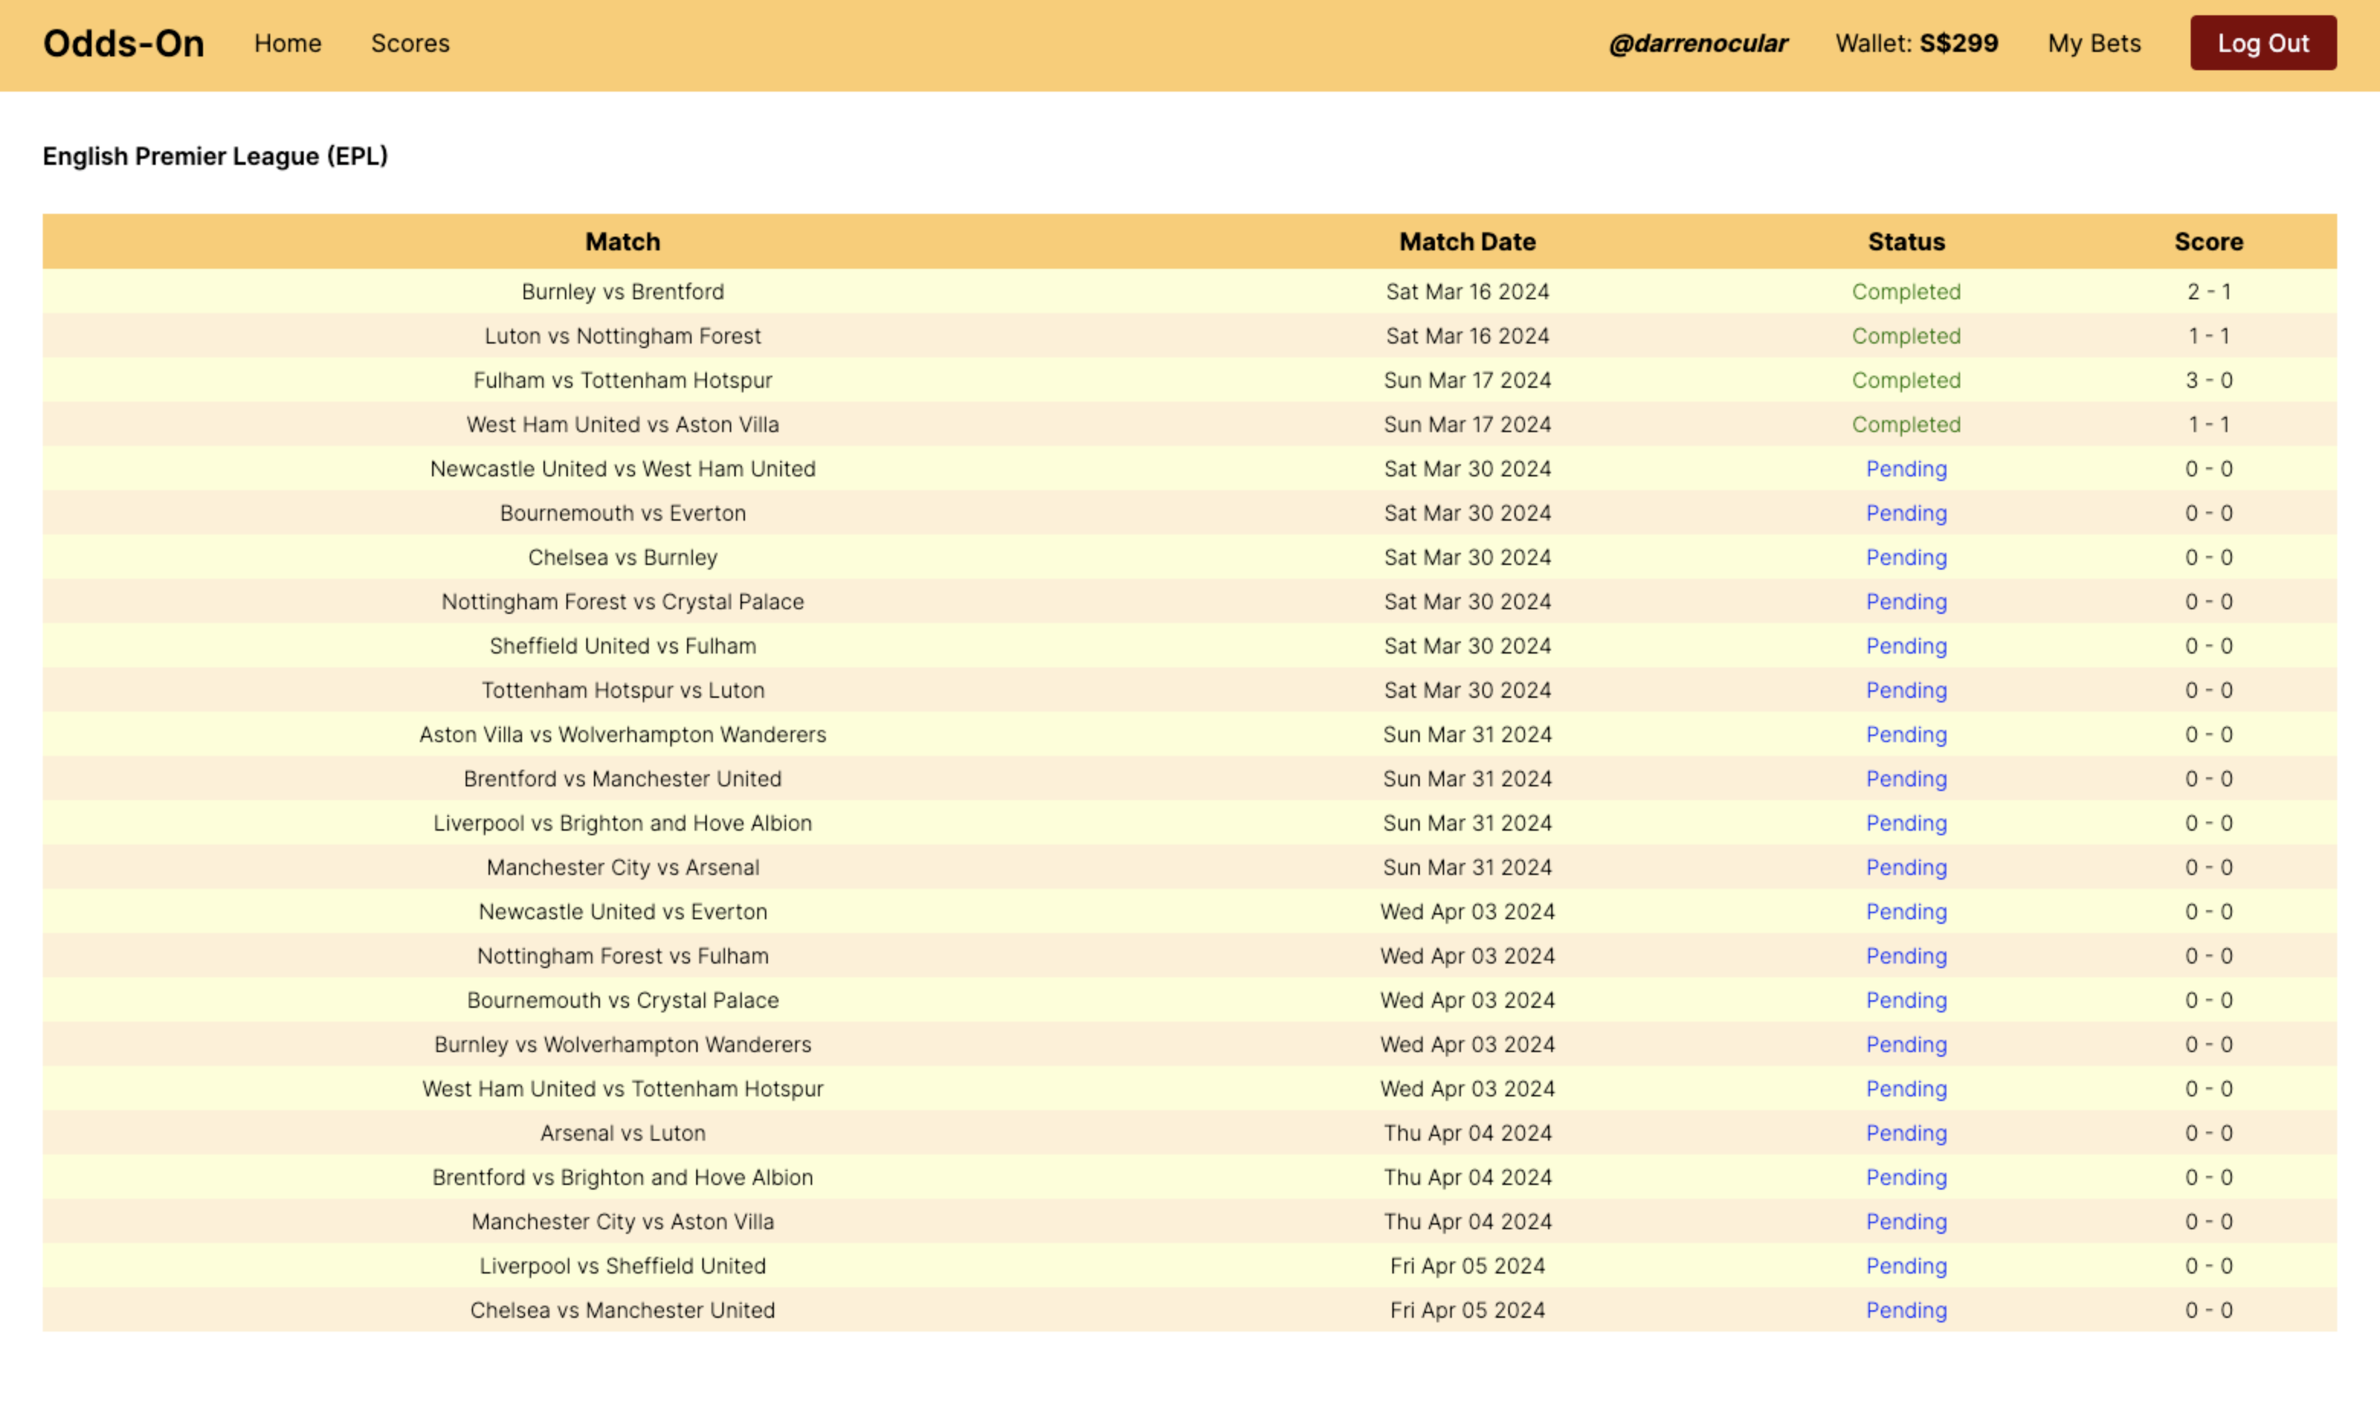Image resolution: width=2380 pixels, height=1411 pixels.
Task: Click the Odds-On logo
Action: pos(124,44)
